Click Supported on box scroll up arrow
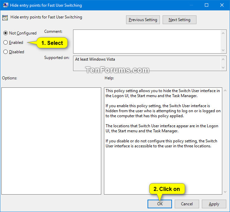Image resolution: width=230 pixels, height=212 pixels. pos(223,59)
